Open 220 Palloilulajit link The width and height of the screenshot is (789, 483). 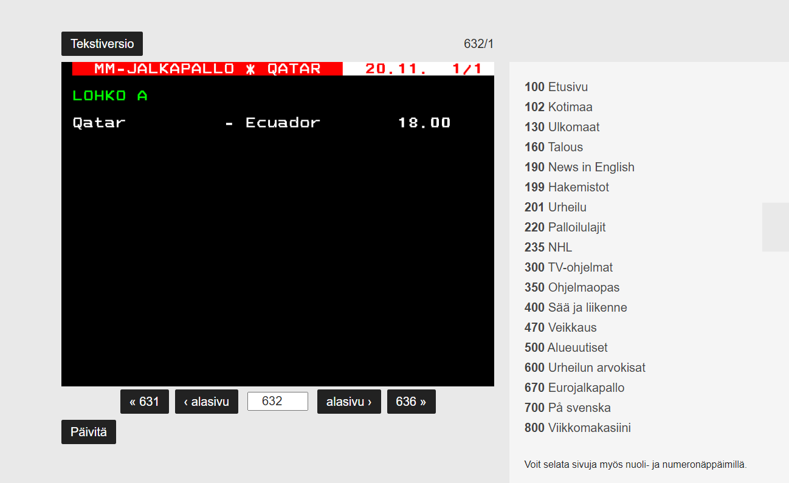[565, 227]
